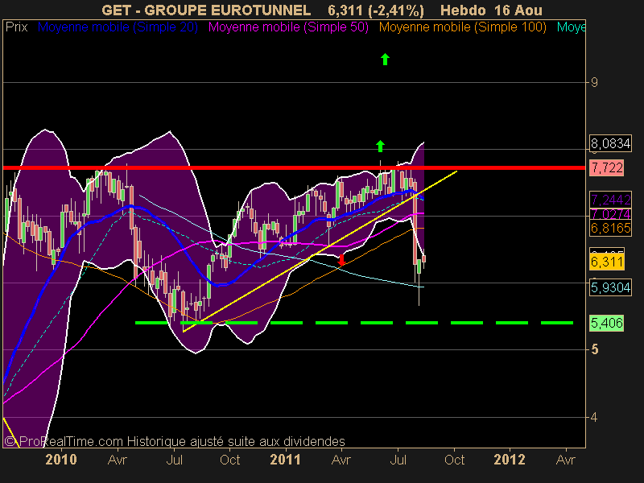Click the 9 price axis label
This screenshot has width=644, height=483.
pyautogui.click(x=594, y=83)
